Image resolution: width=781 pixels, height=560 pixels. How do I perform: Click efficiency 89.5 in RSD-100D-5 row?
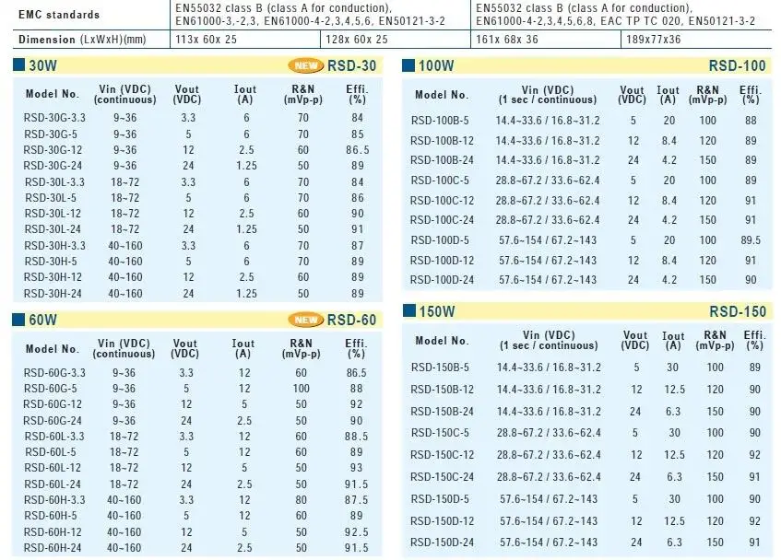[x=751, y=240]
